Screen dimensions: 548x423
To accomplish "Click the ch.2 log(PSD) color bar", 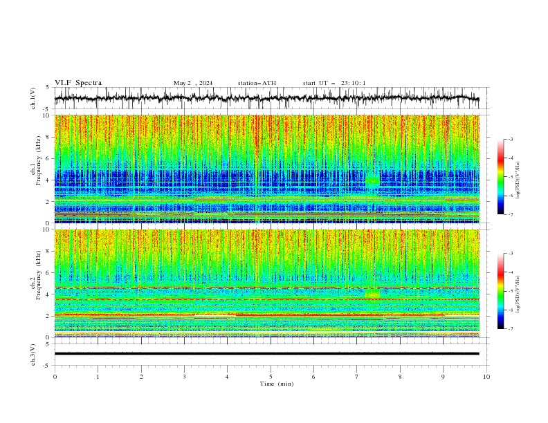I will point(500,291).
